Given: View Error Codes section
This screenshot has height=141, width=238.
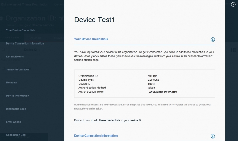Looking at the screenshot, I should (x=13, y=122).
